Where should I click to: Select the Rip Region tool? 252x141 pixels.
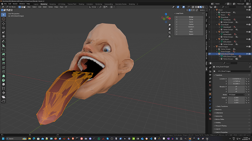coord(4,101)
